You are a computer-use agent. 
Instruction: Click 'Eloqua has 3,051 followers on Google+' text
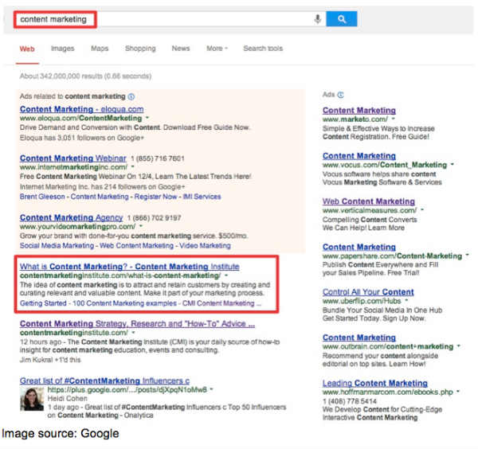click(82, 138)
